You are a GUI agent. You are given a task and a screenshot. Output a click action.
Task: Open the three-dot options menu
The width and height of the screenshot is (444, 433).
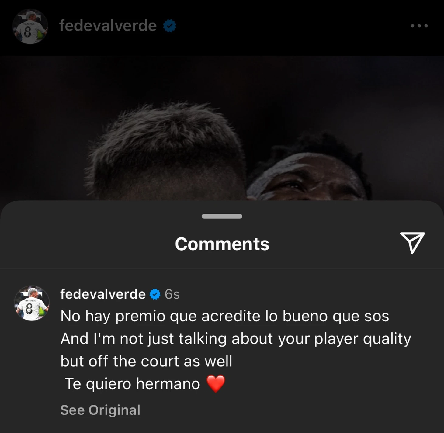[419, 26]
